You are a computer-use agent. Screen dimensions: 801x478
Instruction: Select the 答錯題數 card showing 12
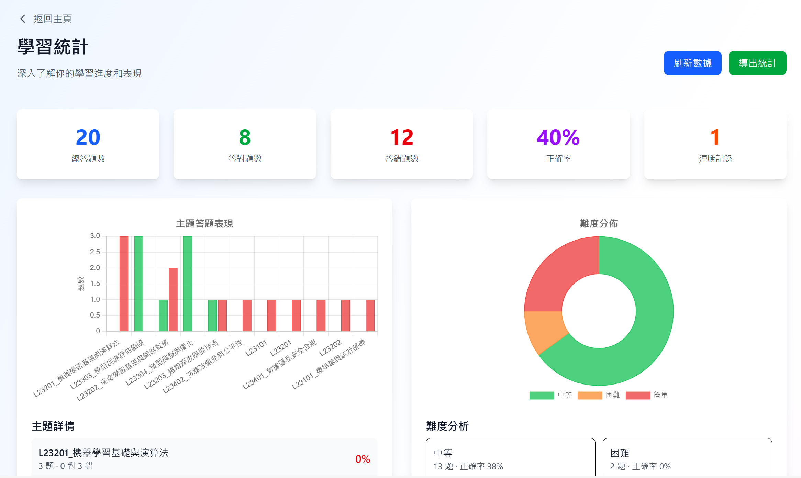[401, 144]
